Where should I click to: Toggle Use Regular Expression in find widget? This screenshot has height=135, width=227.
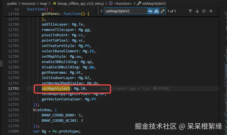[162, 11]
